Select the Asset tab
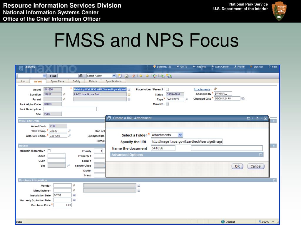This screenshot has width=301, height=225. 38,81
